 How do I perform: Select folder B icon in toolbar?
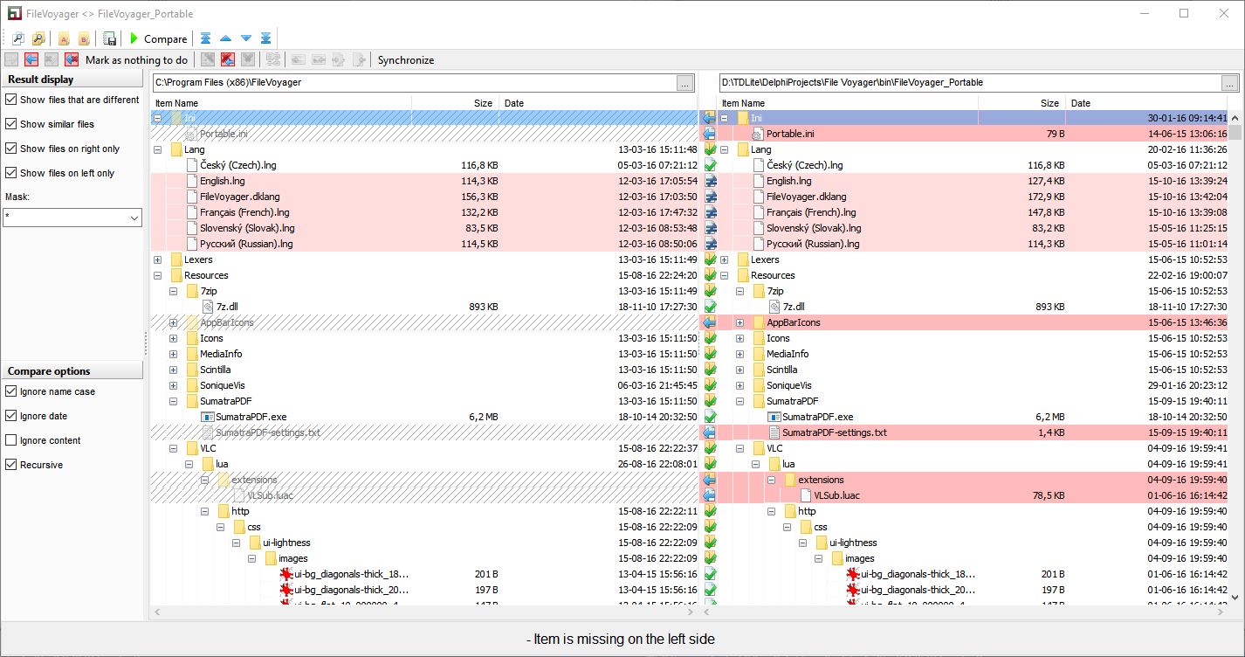(84, 38)
